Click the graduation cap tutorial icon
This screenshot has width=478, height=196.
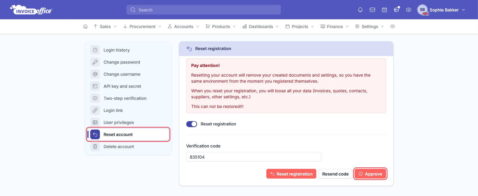click(397, 10)
